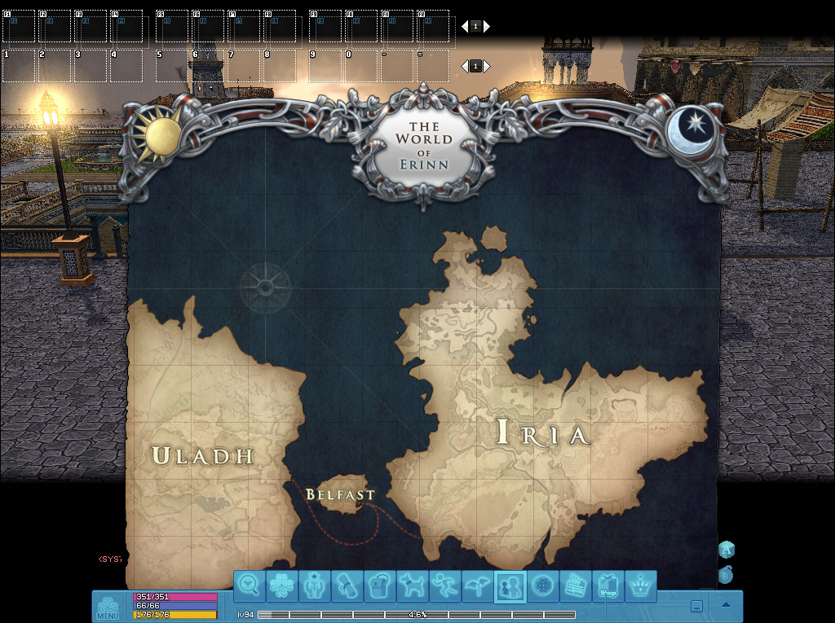Open the scroll icon in bottom toolbar

(347, 586)
